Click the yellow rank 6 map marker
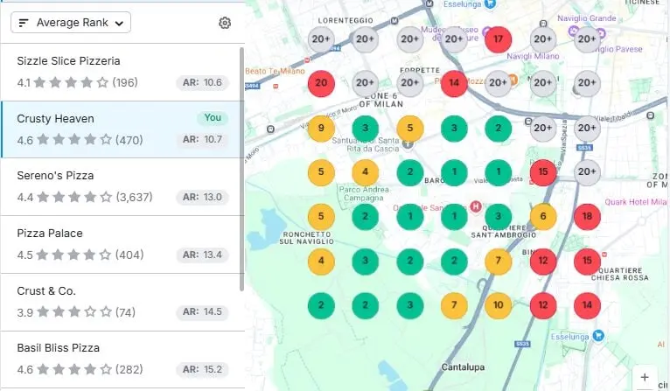Viewport: 670px width, 391px height. pyautogui.click(x=543, y=216)
